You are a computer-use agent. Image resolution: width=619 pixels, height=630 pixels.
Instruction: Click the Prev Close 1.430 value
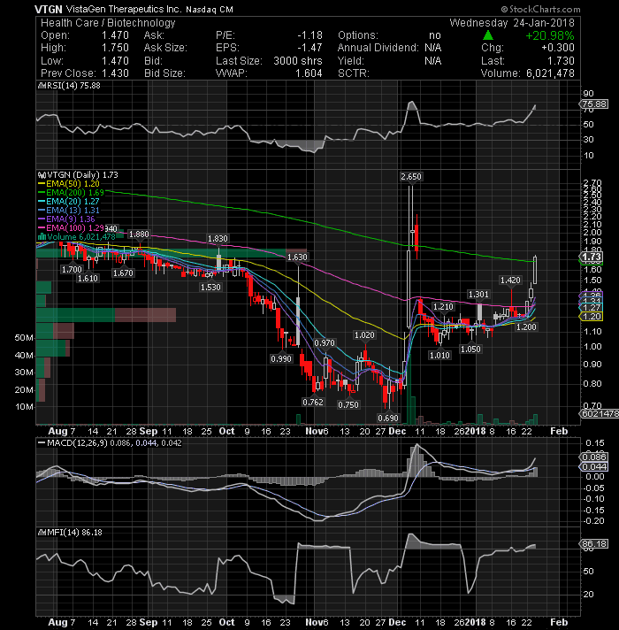(115, 73)
